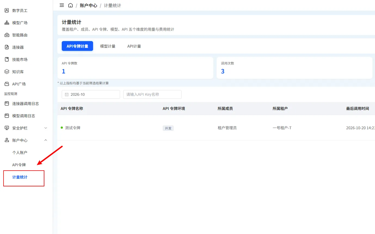Click the 知识库 layers icon
This screenshot has height=234, width=375.
point(7,72)
